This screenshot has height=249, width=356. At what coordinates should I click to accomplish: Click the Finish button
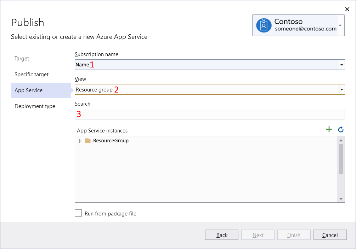click(x=294, y=235)
